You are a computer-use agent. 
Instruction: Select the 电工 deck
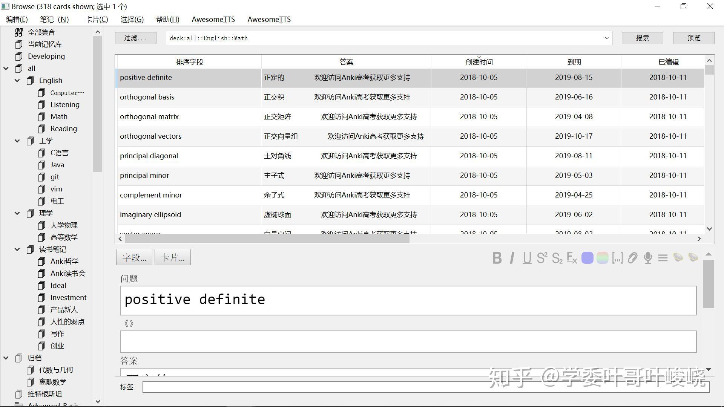[57, 201]
